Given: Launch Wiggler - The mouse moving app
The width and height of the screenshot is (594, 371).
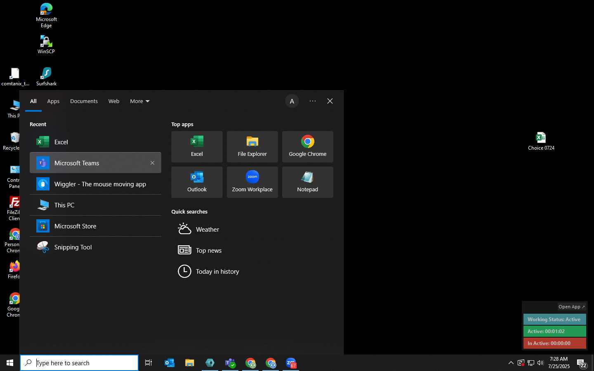Looking at the screenshot, I should [95, 184].
